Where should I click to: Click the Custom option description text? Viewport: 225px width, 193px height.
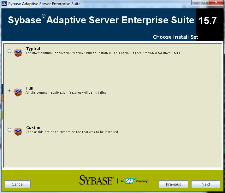tap(72, 132)
